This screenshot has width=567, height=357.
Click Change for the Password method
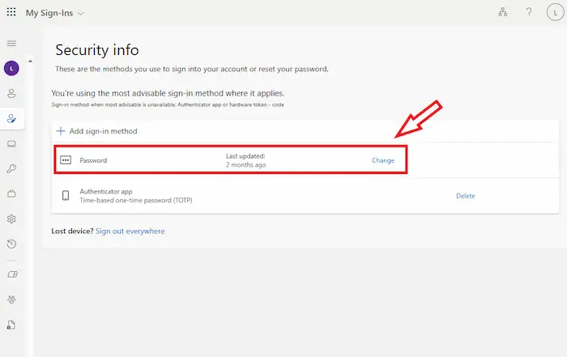tap(383, 160)
